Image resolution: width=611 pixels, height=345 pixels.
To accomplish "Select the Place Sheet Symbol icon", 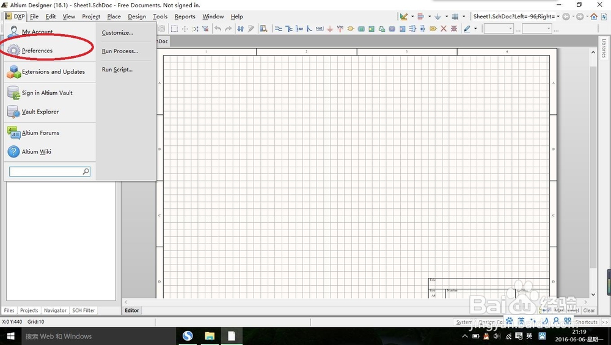I will click(x=361, y=29).
